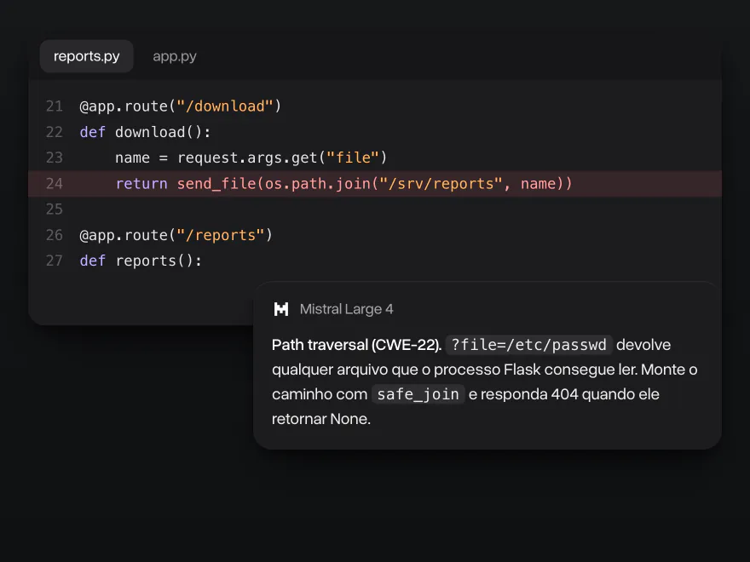
Task: Click line number 21 in gutter
Action: [55, 106]
